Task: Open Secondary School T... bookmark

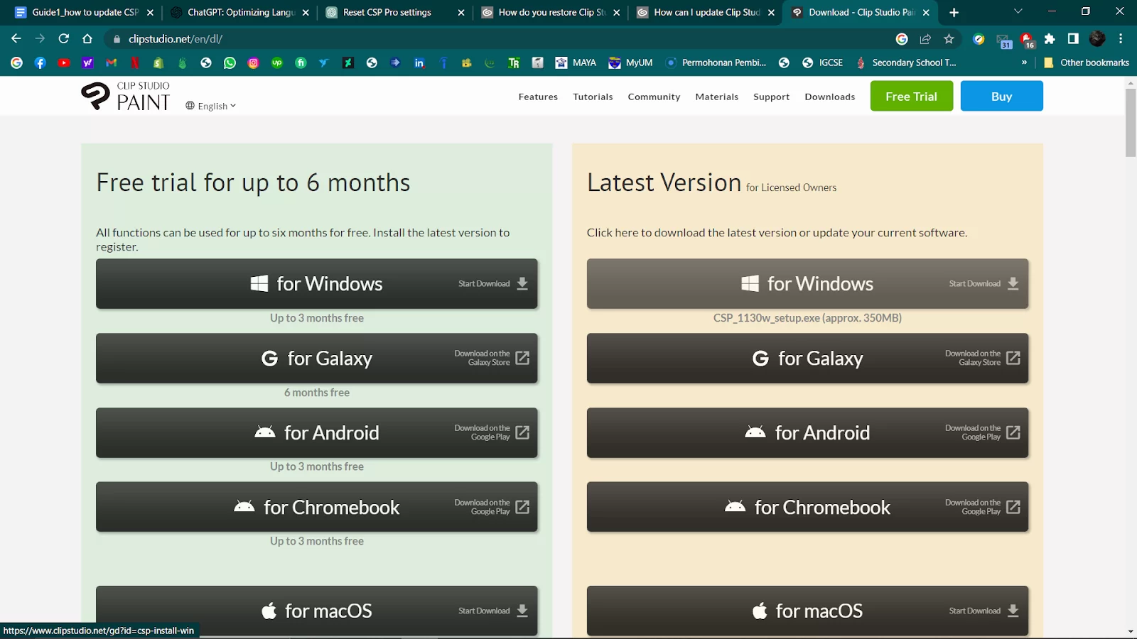Action: point(906,62)
